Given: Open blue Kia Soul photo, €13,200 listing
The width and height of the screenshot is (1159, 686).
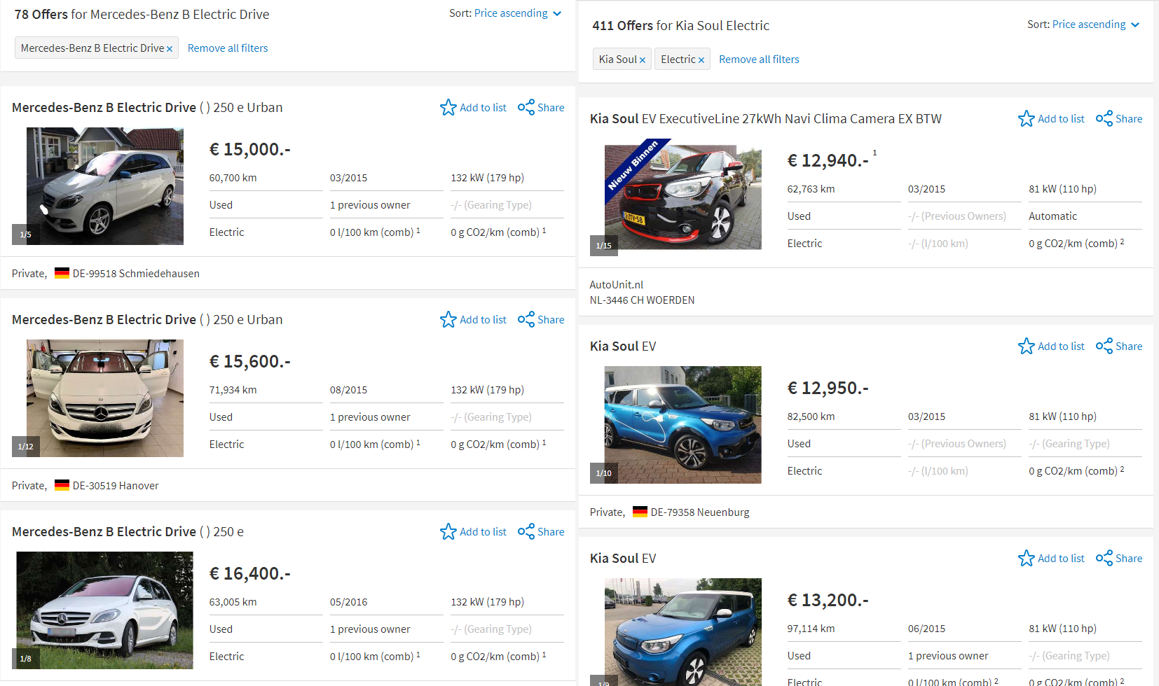Looking at the screenshot, I should (683, 632).
